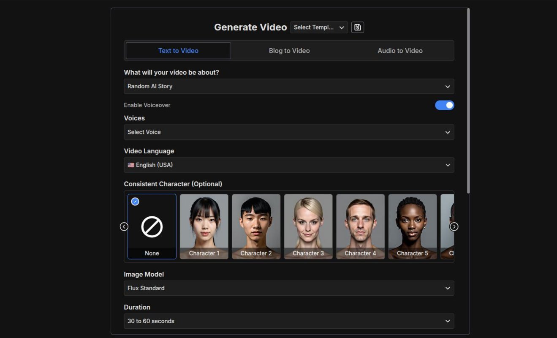Open the Image Model dropdown
This screenshot has width=557, height=338.
(289, 288)
